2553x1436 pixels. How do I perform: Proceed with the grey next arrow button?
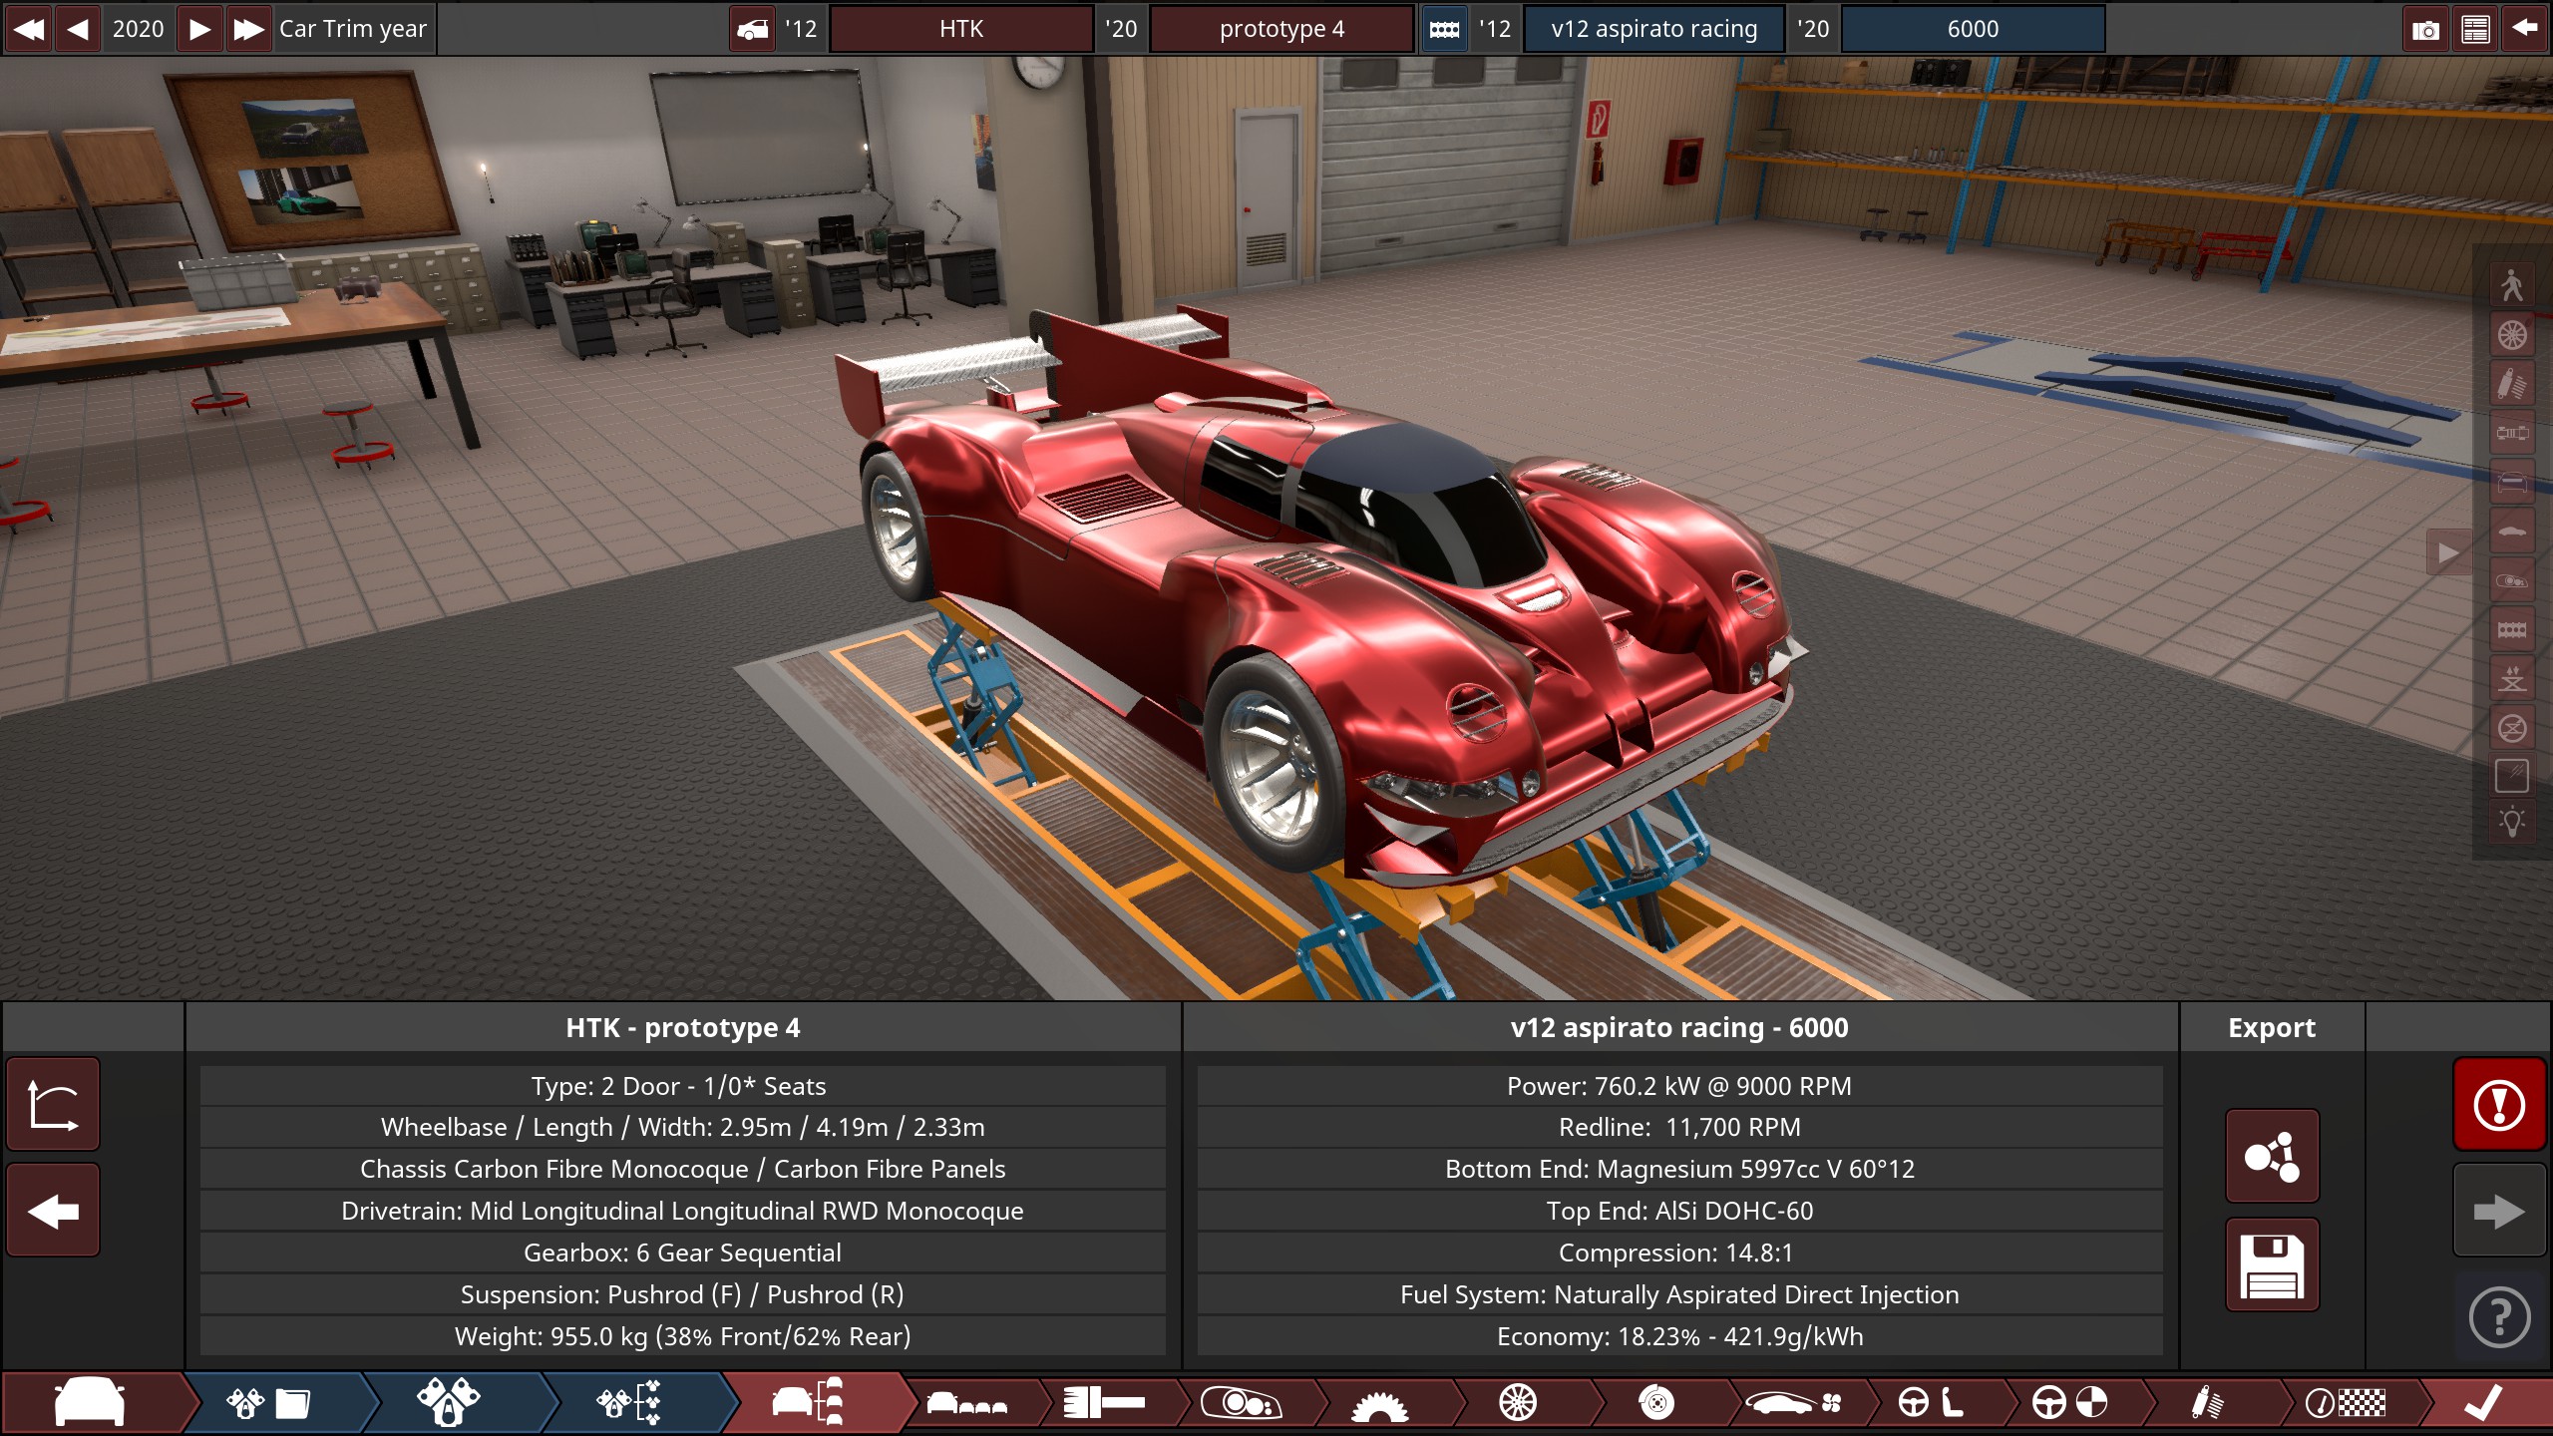2499,1211
